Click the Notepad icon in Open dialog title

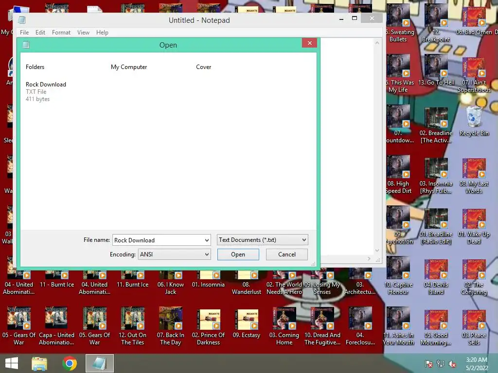tap(26, 45)
